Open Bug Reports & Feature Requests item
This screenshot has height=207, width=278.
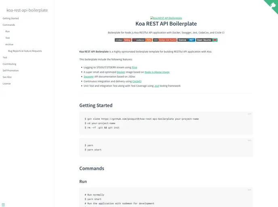25,51
